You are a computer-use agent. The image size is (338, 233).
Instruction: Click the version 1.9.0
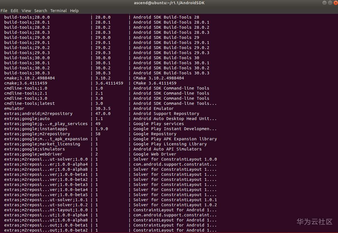click(102, 129)
